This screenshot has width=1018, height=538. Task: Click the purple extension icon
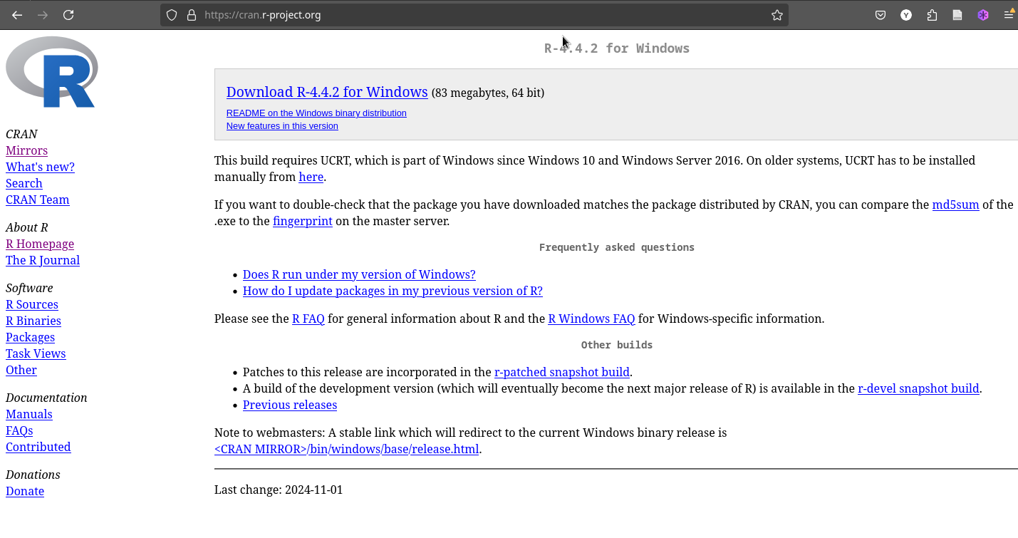coord(983,15)
